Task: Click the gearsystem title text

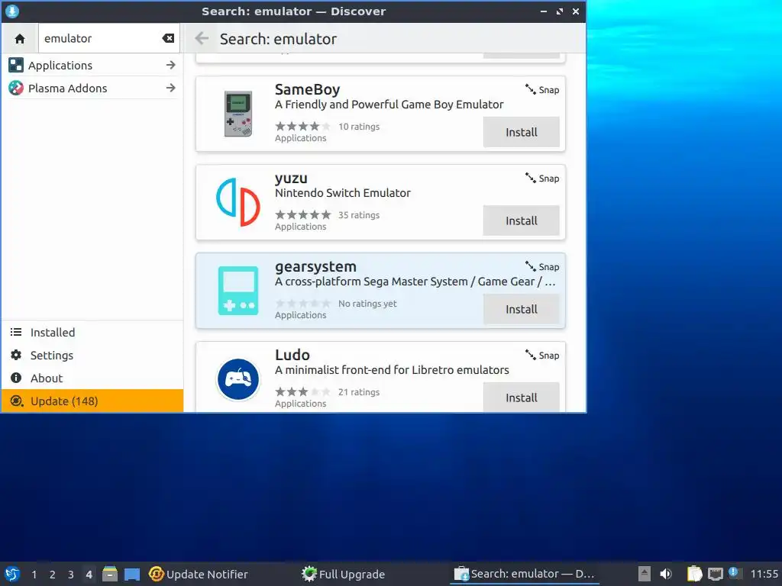Action: click(315, 268)
